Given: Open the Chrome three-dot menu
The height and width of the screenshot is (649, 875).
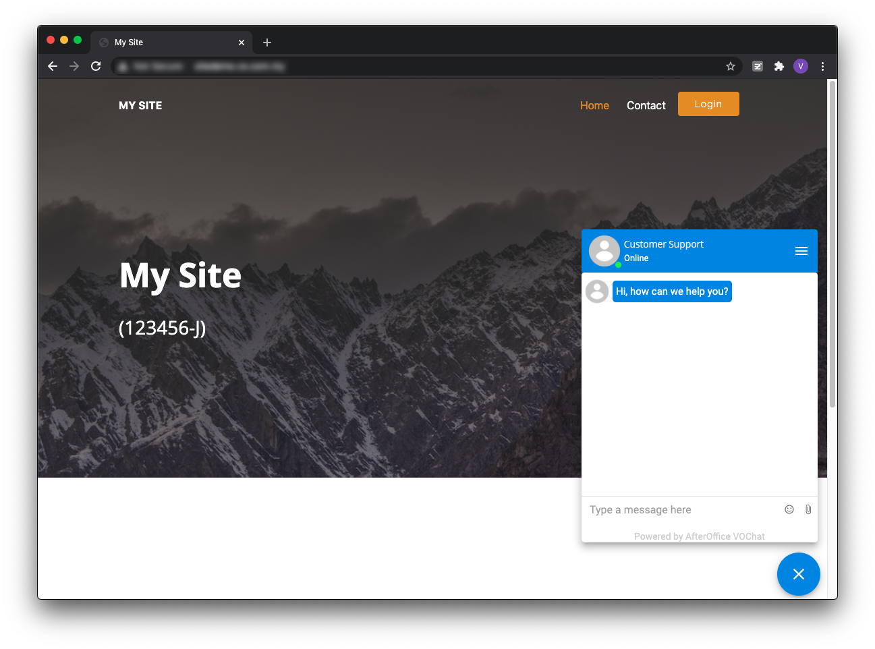Looking at the screenshot, I should (822, 66).
